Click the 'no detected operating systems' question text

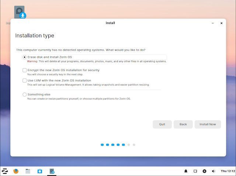81,50
